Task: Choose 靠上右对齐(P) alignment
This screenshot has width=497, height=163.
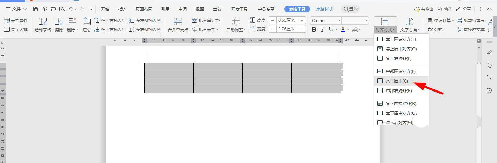Action: [401, 59]
